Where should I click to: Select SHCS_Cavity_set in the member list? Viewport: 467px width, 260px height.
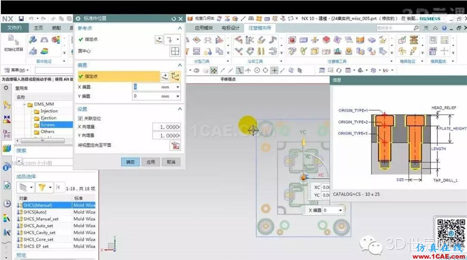39,233
